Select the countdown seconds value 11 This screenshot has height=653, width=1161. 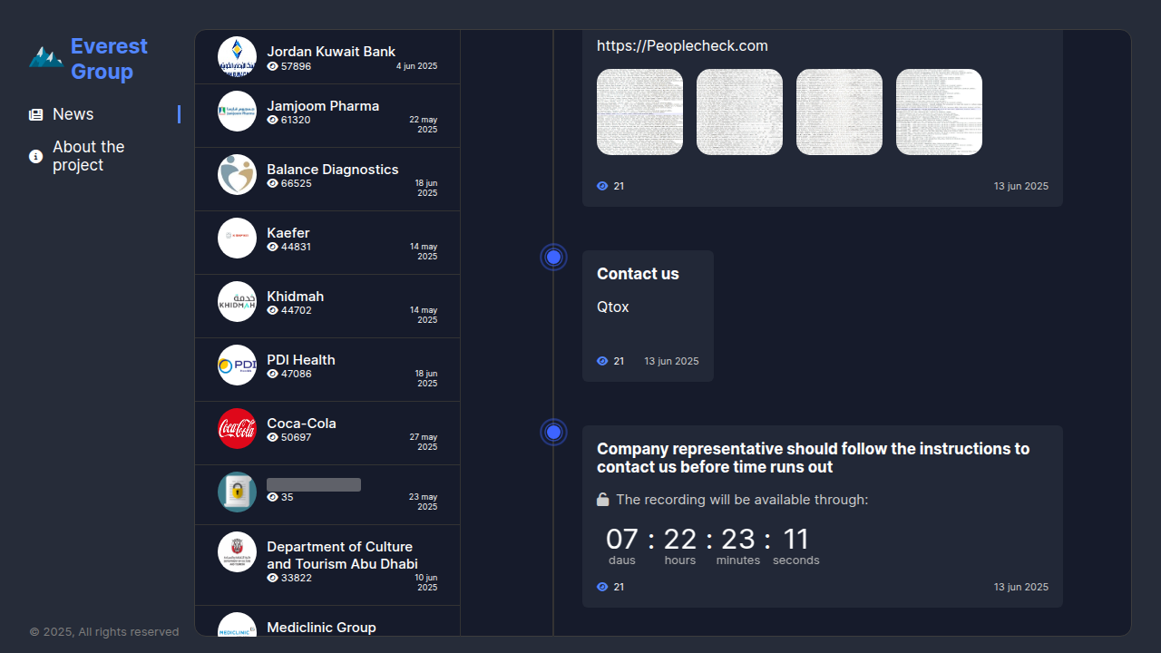click(x=796, y=540)
